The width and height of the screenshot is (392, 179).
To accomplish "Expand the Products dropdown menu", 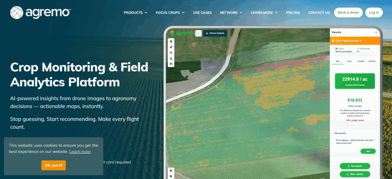I will click(135, 13).
